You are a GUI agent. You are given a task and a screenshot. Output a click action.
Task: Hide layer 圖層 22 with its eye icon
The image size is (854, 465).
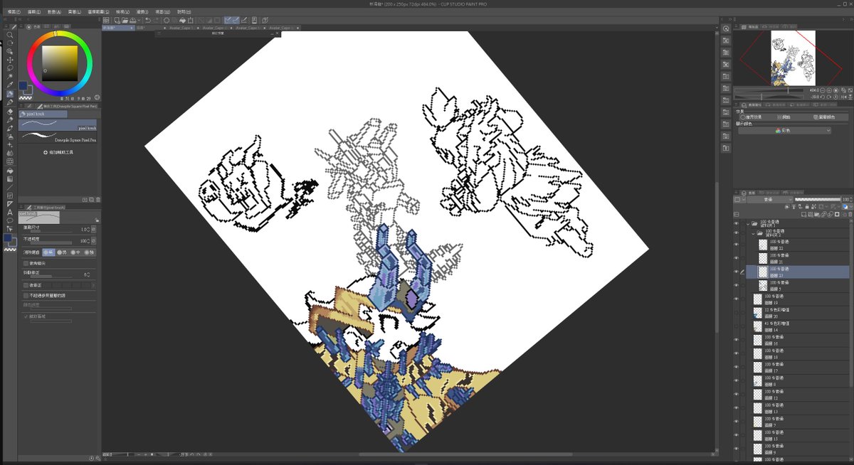click(x=737, y=245)
